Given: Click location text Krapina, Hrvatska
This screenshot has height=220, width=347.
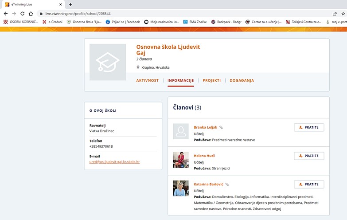Looking at the screenshot, I should (156, 67).
